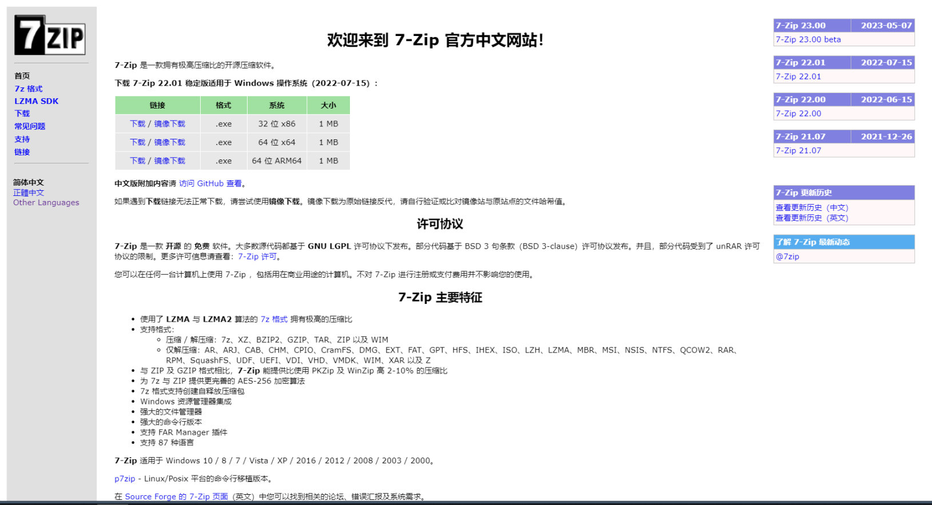
Task: Click the 欢迎来到 7-Zip 官方中文网站 title
Action: (435, 40)
